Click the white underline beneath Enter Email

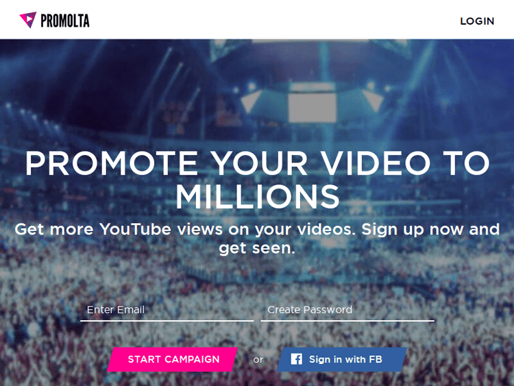coord(167,320)
